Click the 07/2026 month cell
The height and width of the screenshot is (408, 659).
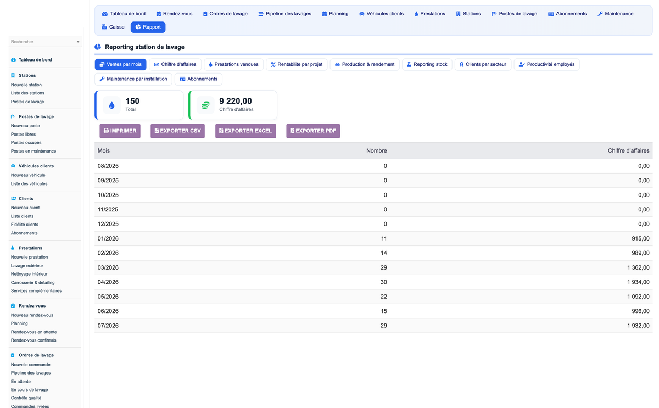pyautogui.click(x=108, y=326)
